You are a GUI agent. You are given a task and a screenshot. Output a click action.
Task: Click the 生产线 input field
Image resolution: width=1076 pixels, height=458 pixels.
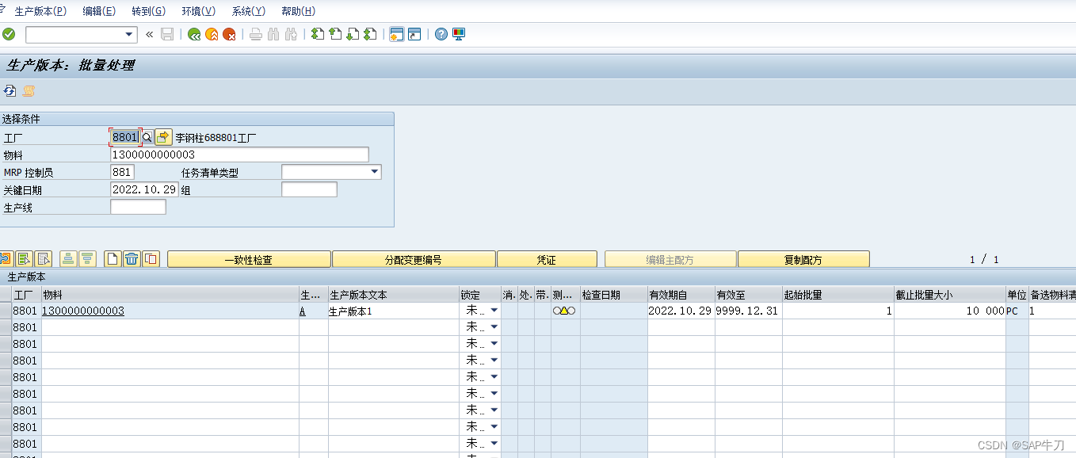[x=138, y=207]
